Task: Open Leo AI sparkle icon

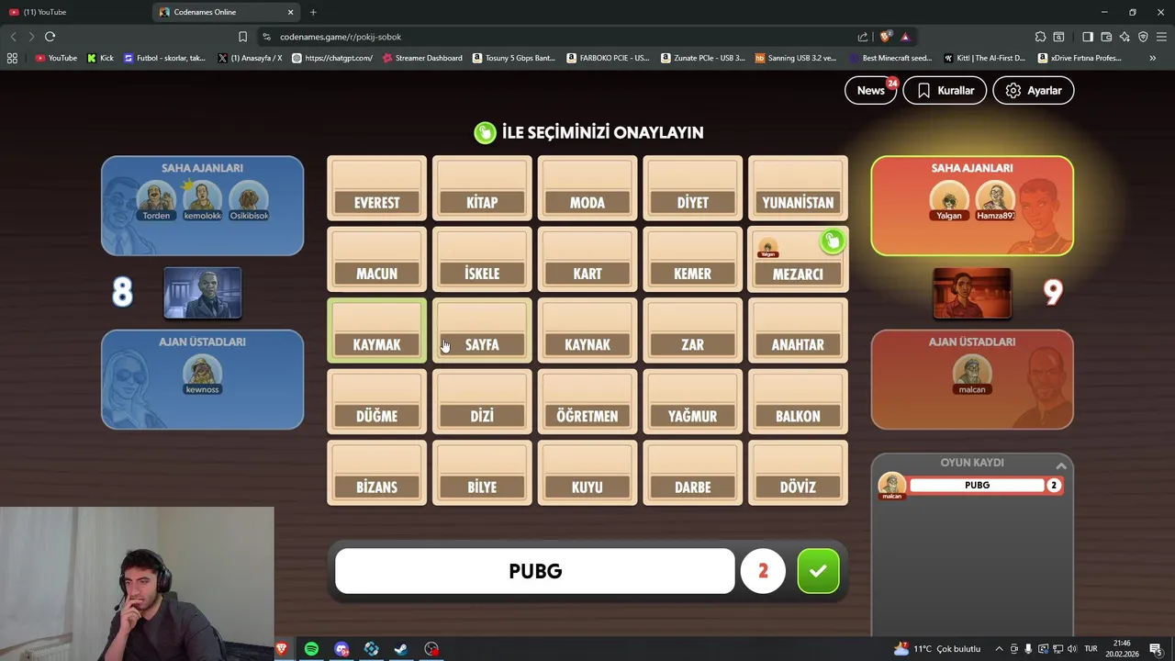Action: [x=1125, y=37]
